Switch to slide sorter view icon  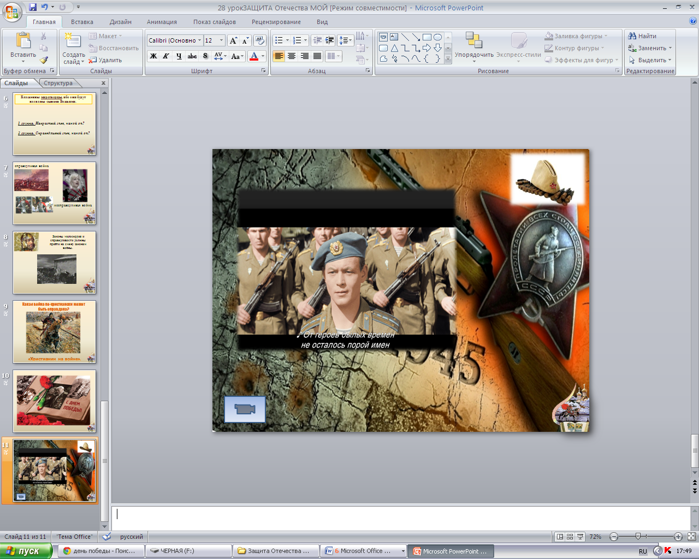coord(570,537)
